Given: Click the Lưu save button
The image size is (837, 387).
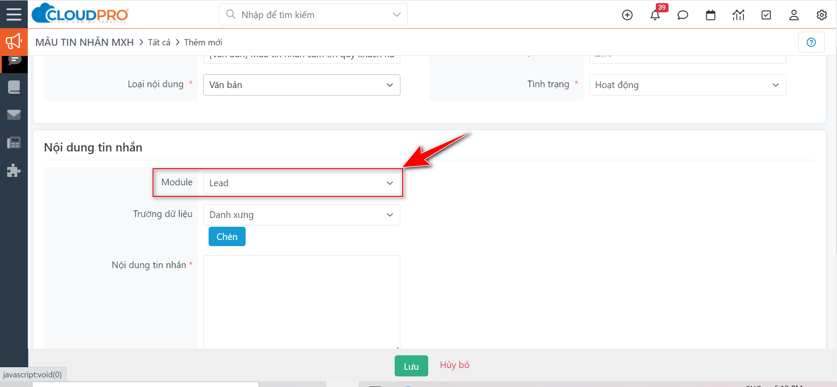Looking at the screenshot, I should pos(411,366).
